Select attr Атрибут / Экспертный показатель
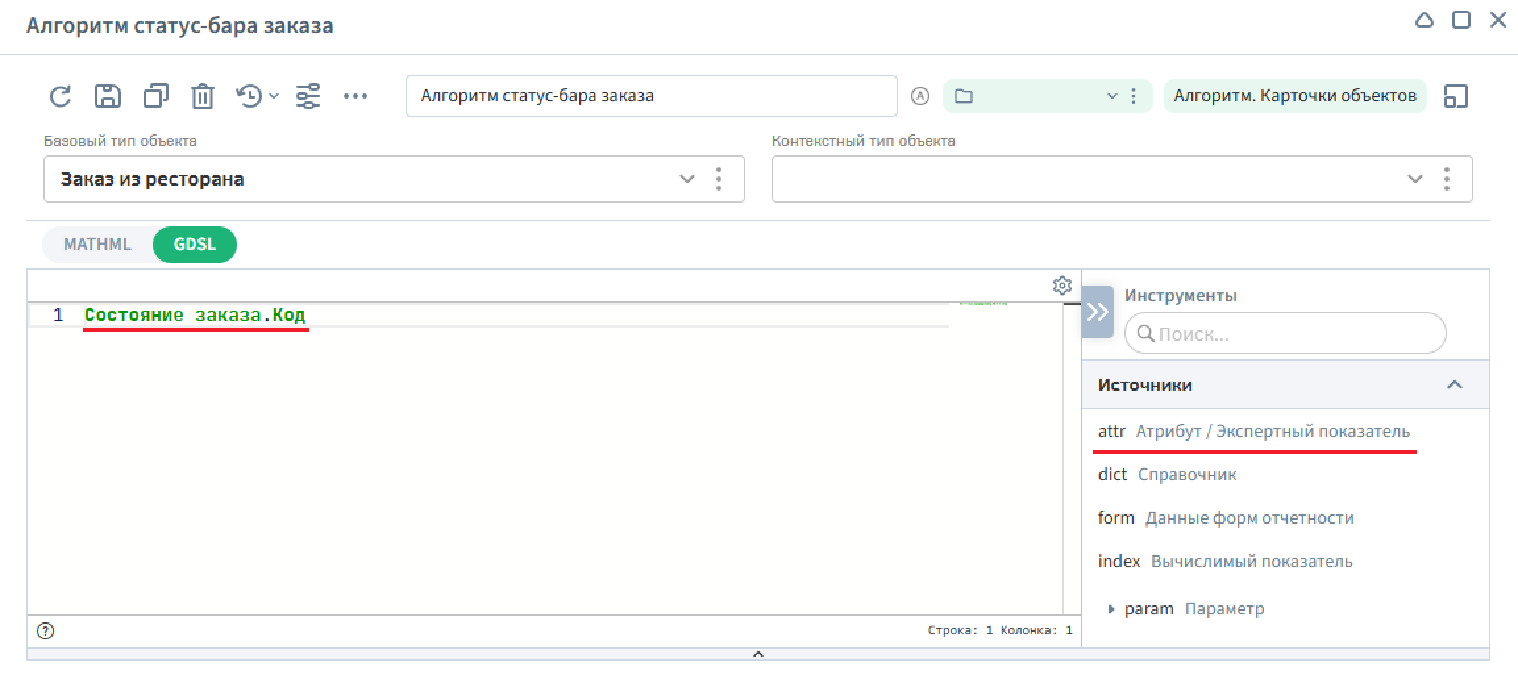This screenshot has width=1518, height=675. point(1253,432)
